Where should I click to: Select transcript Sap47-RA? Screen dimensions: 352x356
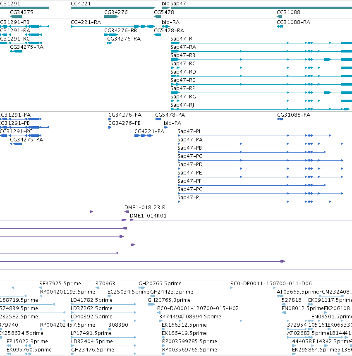tap(183, 47)
